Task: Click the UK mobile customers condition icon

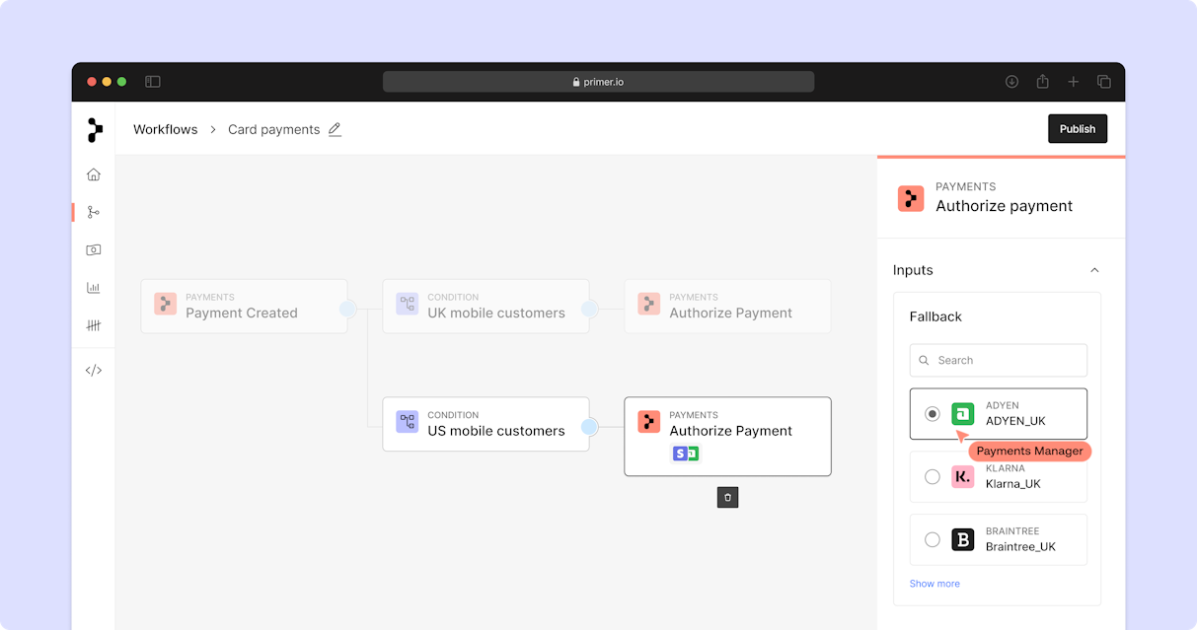Action: click(407, 304)
